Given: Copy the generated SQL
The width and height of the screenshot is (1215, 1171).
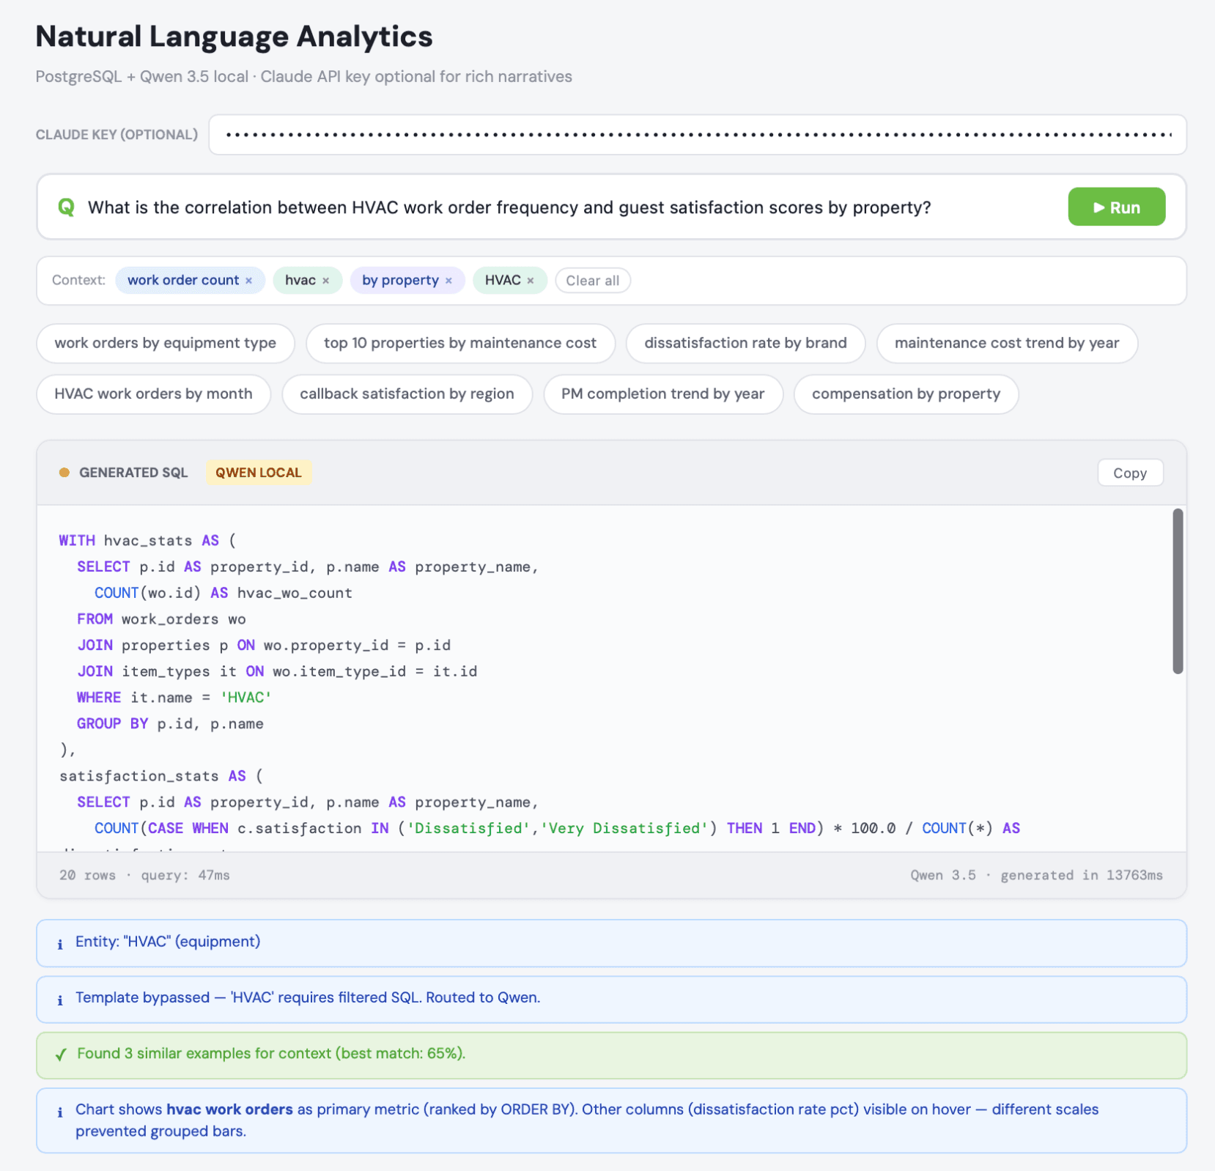Looking at the screenshot, I should (x=1129, y=473).
